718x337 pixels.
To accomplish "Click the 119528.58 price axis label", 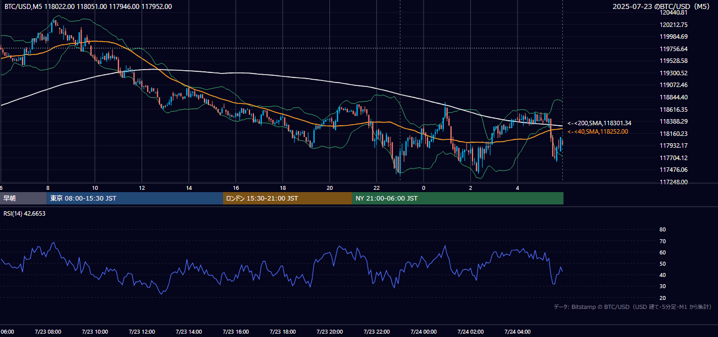I will coord(674,61).
